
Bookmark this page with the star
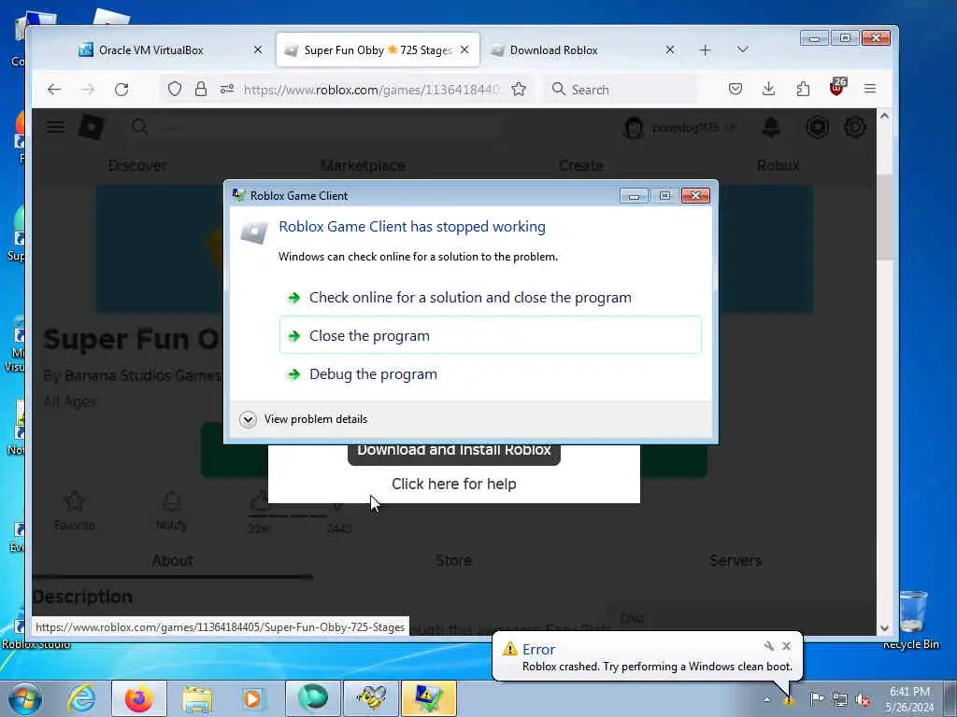click(519, 89)
